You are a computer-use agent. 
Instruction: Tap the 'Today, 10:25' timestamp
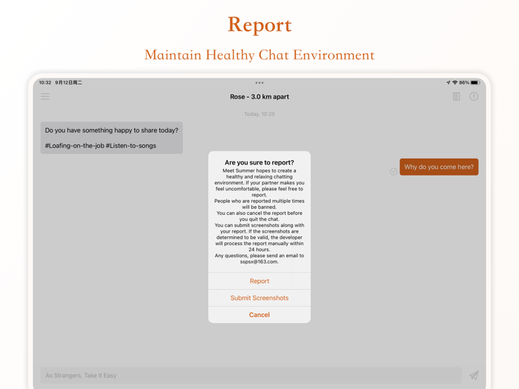(259, 114)
